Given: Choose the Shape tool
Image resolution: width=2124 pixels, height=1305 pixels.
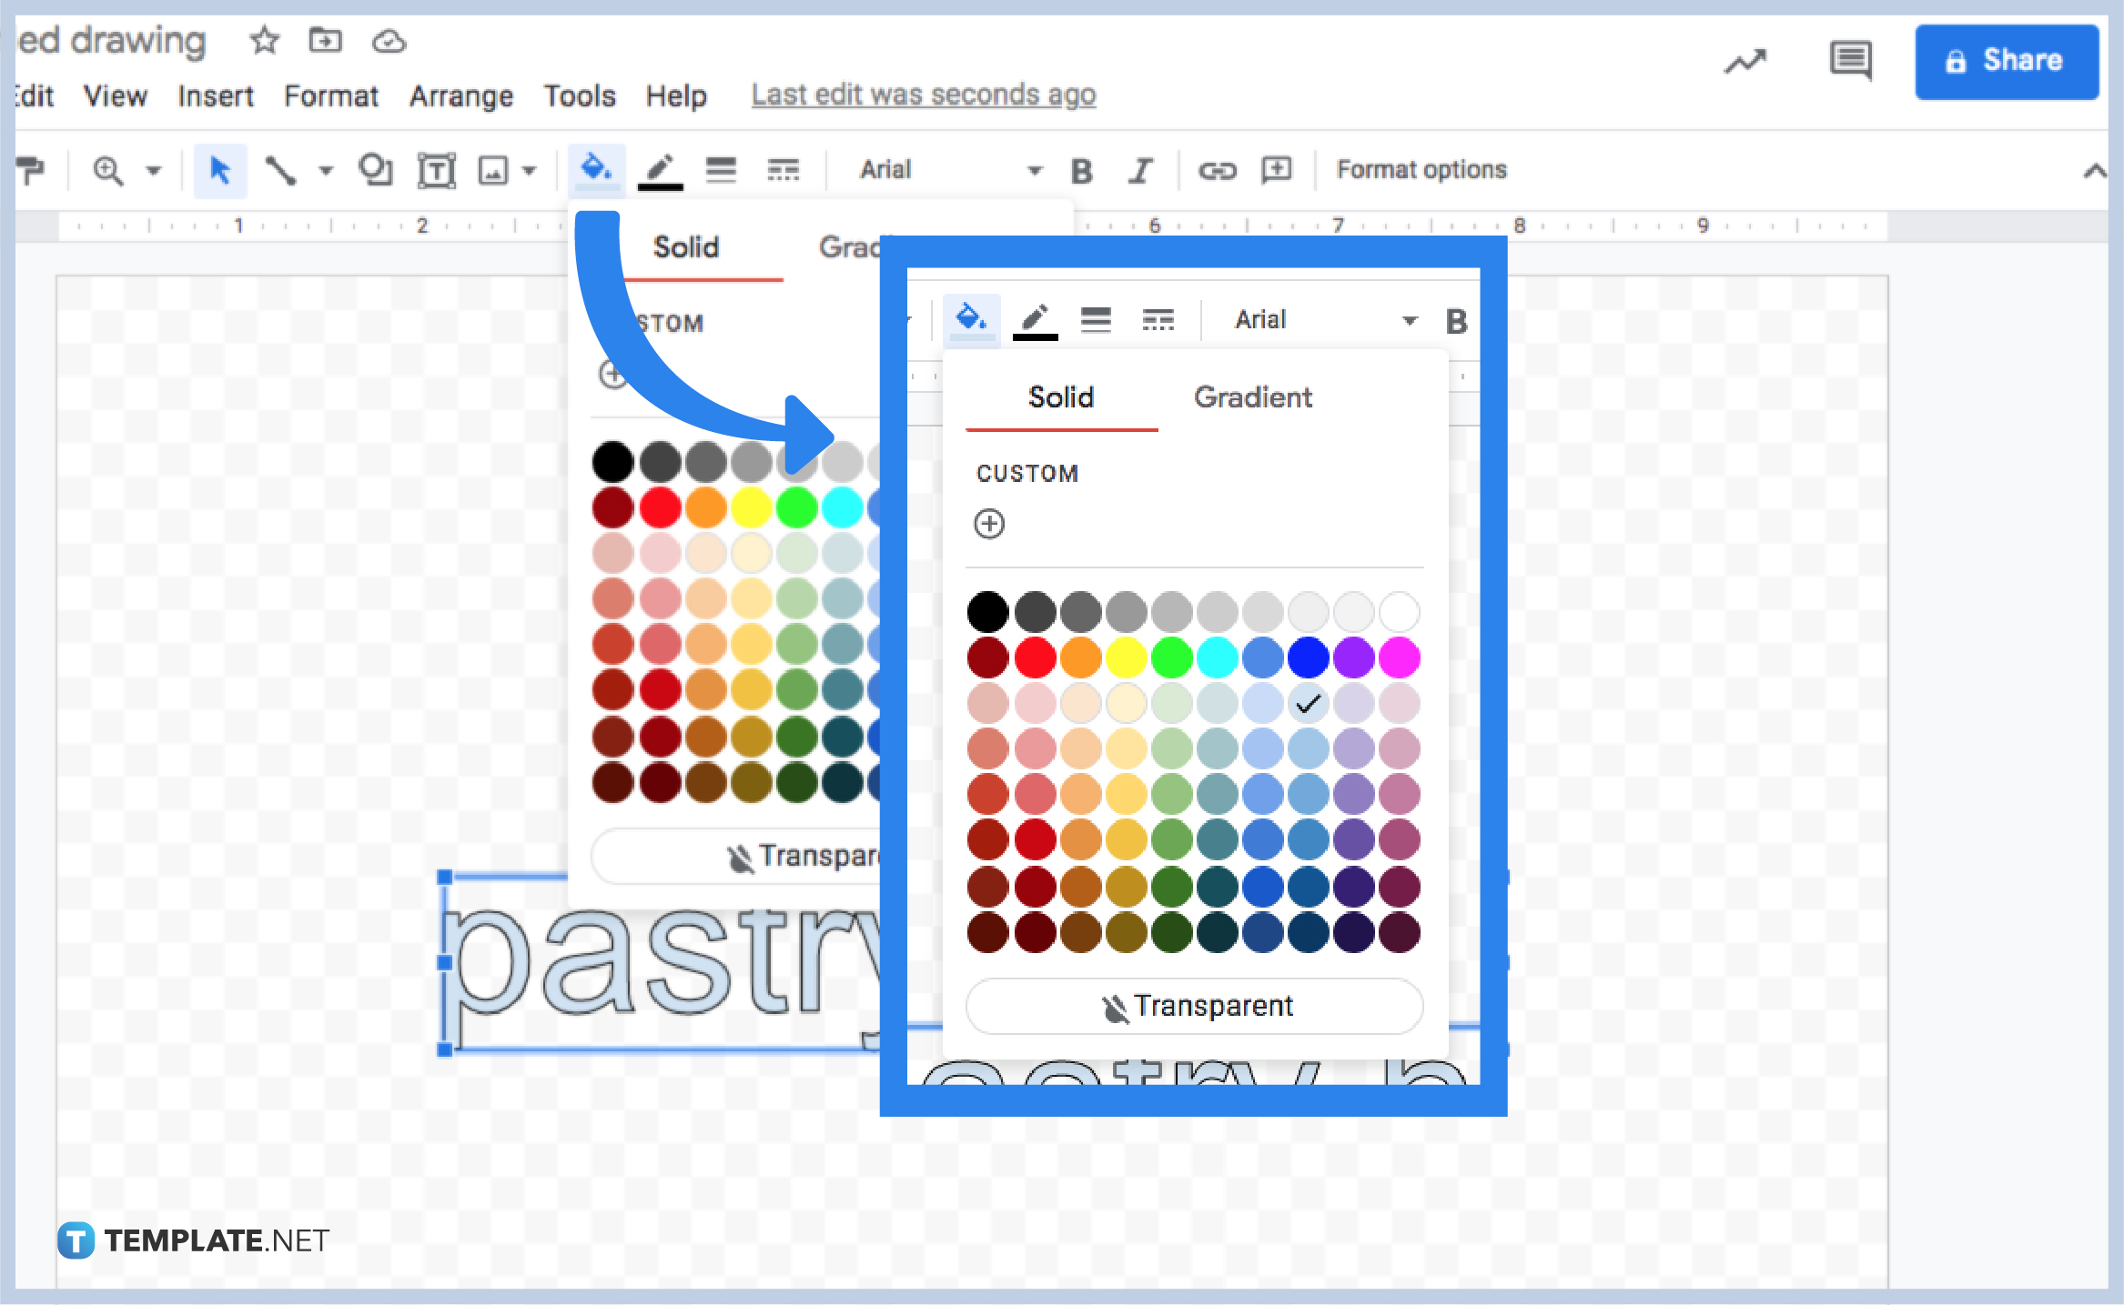Looking at the screenshot, I should 375,169.
